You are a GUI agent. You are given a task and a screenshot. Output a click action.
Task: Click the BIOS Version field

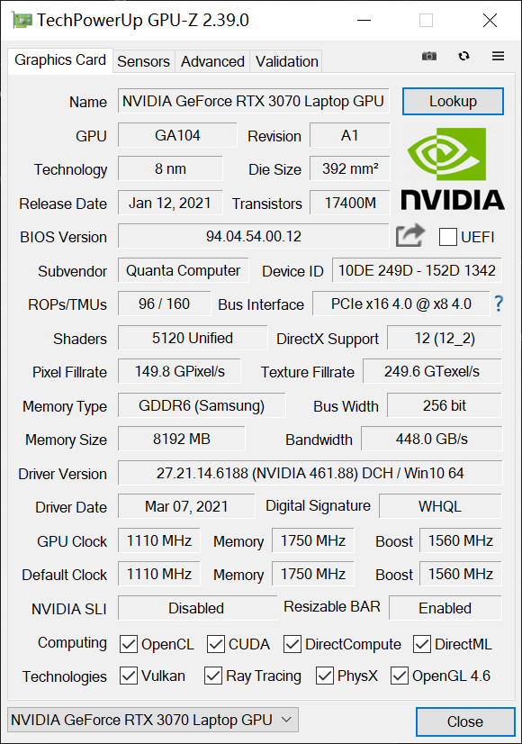(x=254, y=236)
